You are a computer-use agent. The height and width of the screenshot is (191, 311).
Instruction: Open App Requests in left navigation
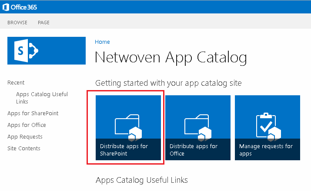coord(25,137)
